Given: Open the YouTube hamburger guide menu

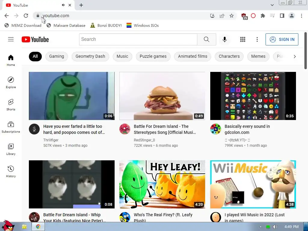Looking at the screenshot, I should (11, 39).
